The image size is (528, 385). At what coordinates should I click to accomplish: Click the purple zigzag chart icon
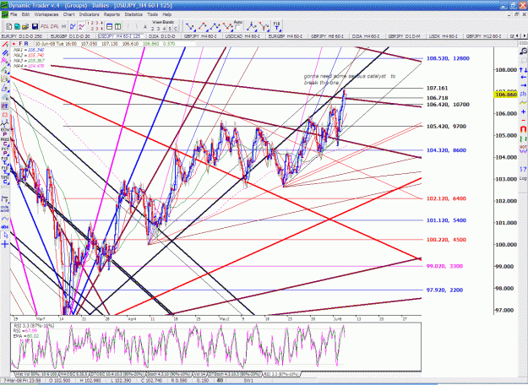[81, 26]
